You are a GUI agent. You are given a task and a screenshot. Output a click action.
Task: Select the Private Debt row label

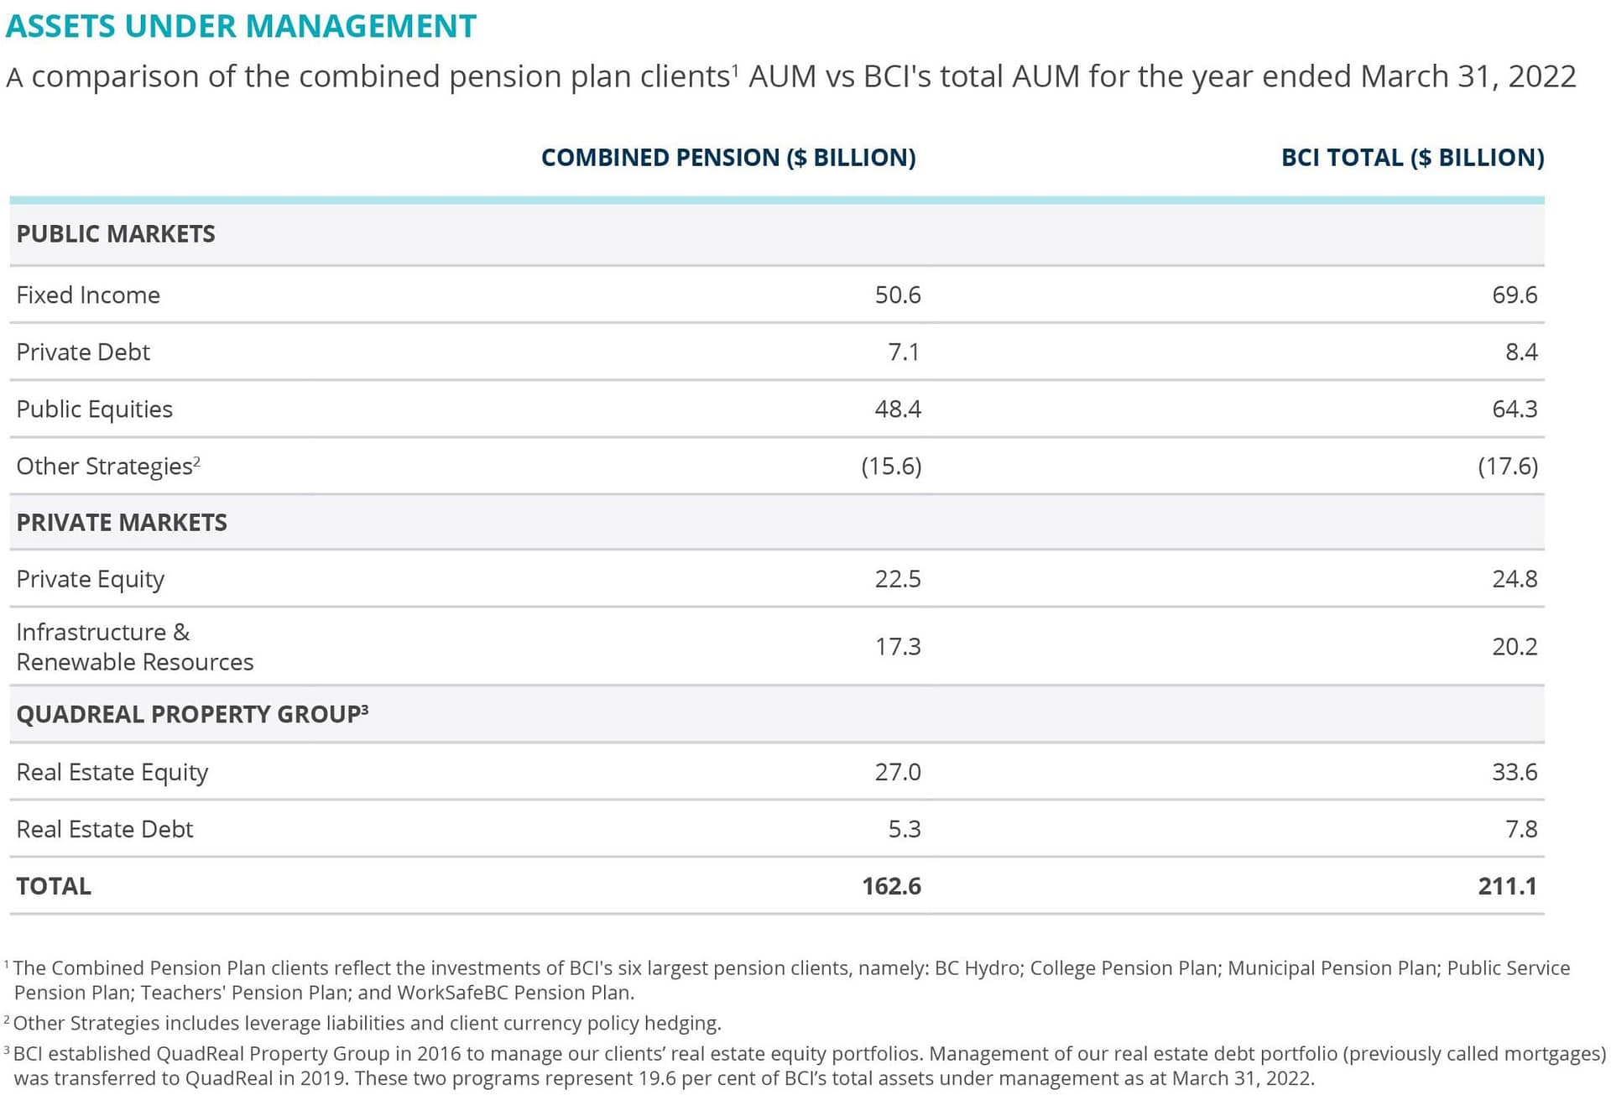(x=83, y=352)
